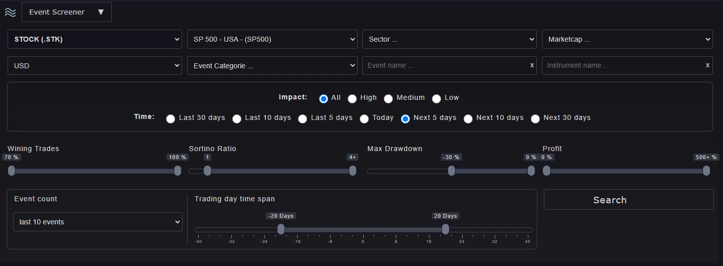Click the wave logo icon

click(x=10, y=13)
